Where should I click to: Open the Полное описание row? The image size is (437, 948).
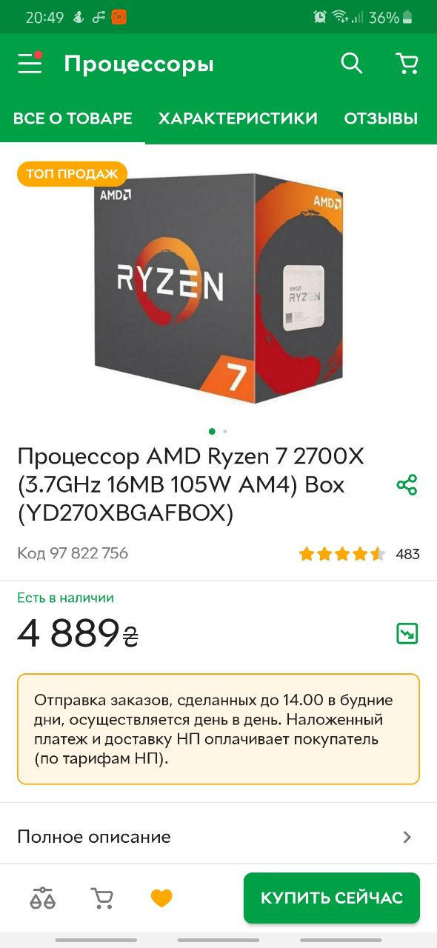coord(218,837)
